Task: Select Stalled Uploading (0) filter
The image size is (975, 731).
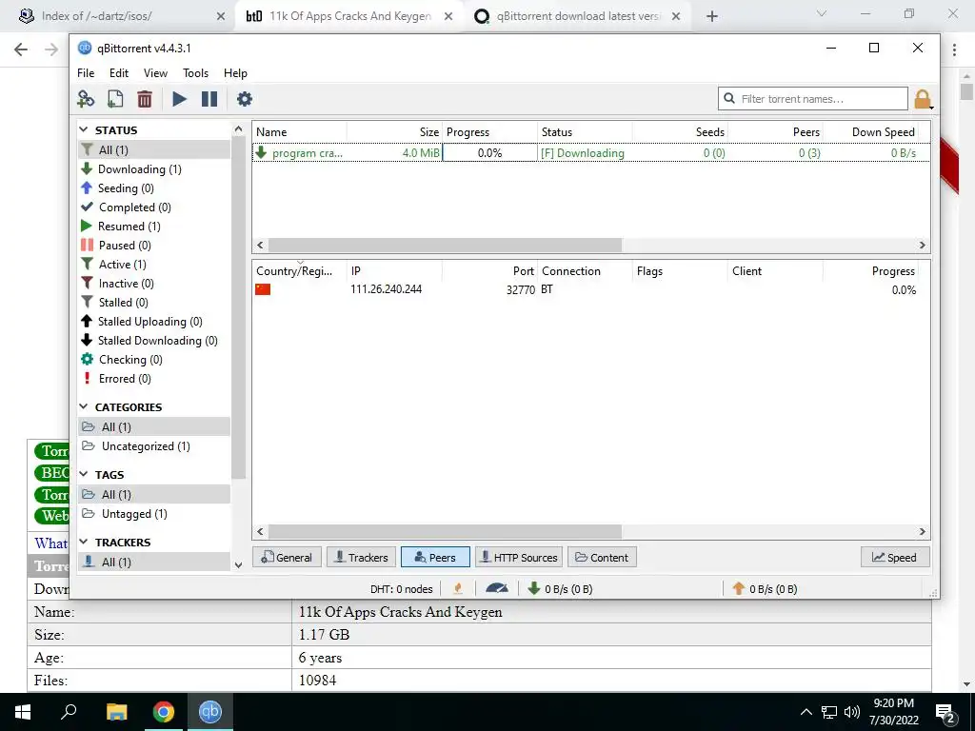Action: 154,322
